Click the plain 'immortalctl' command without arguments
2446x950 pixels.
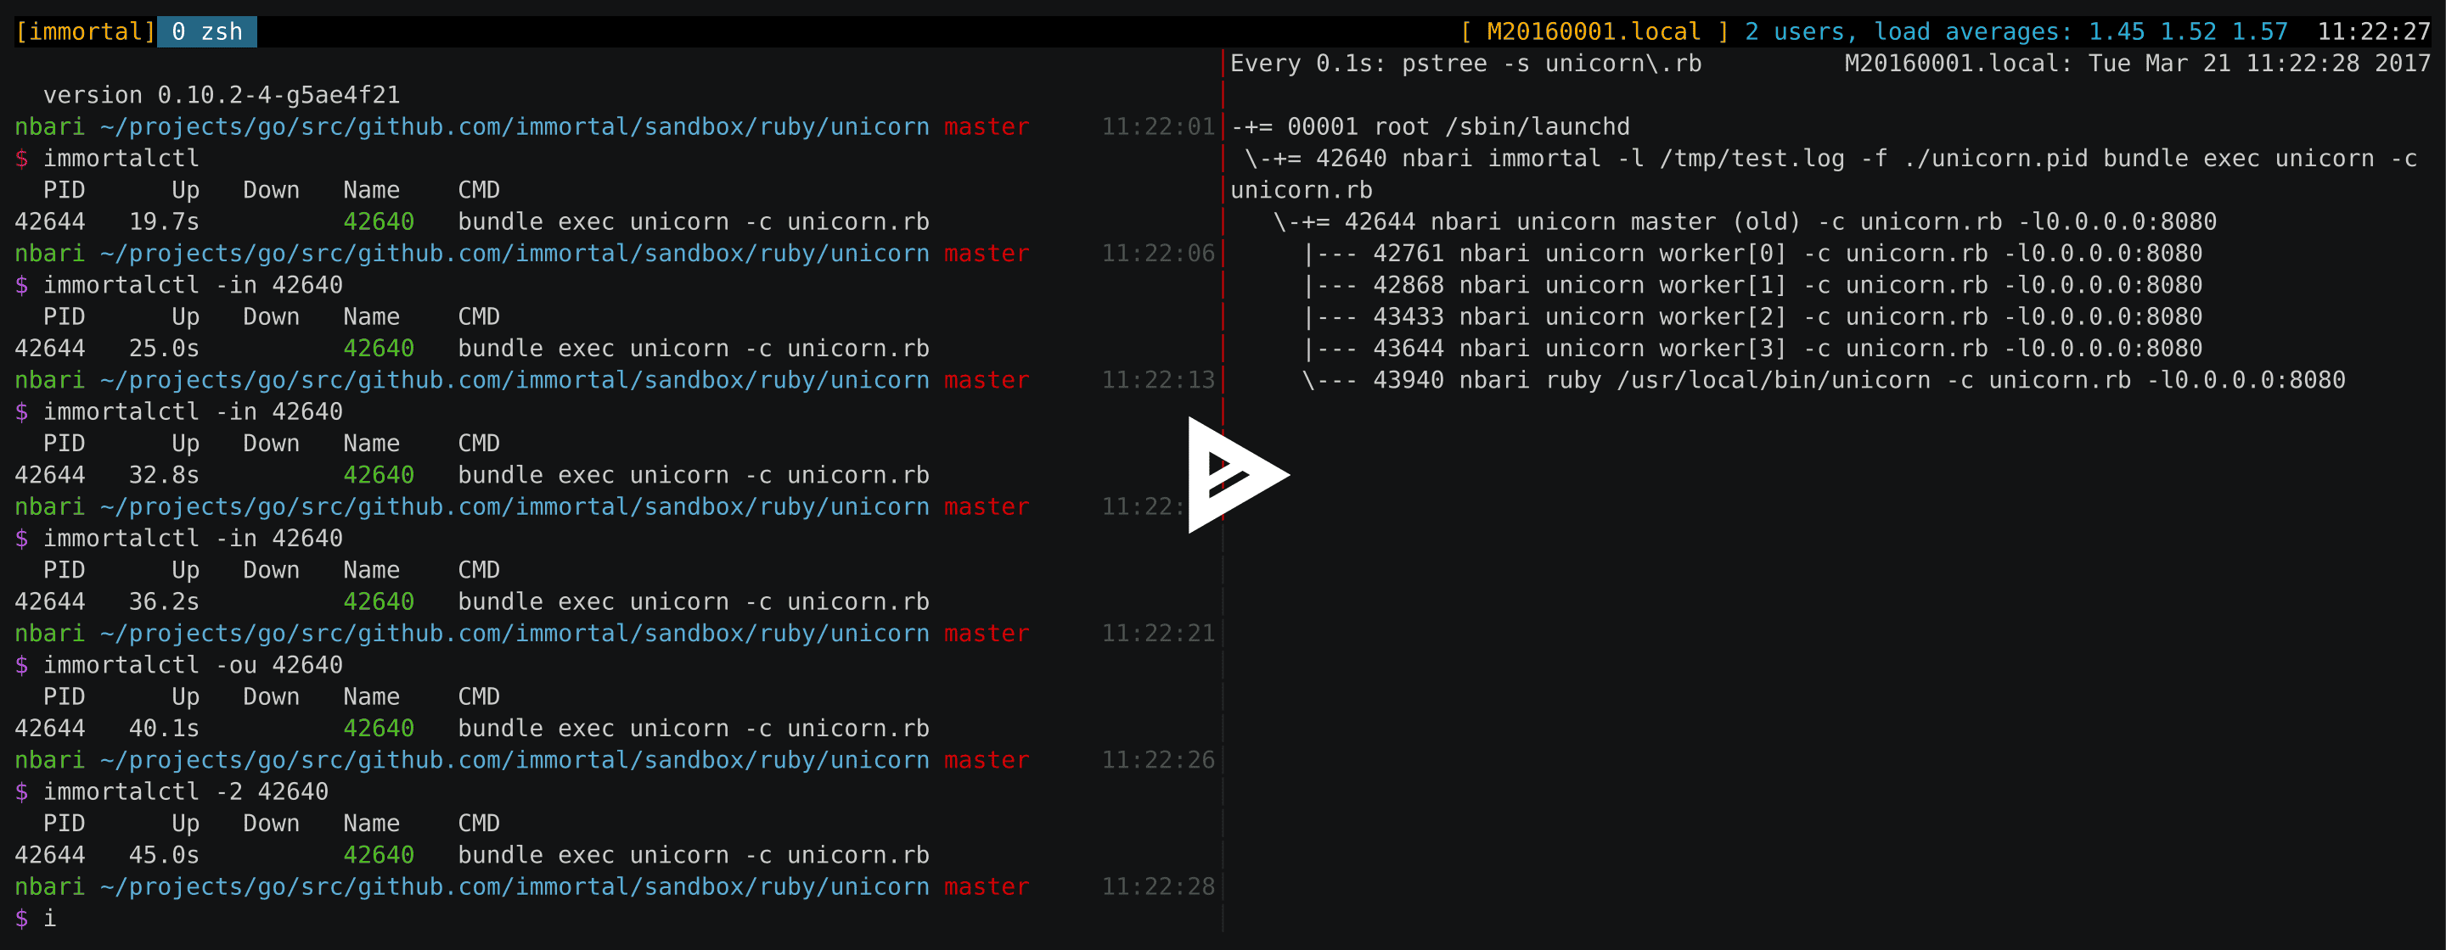[x=121, y=159]
